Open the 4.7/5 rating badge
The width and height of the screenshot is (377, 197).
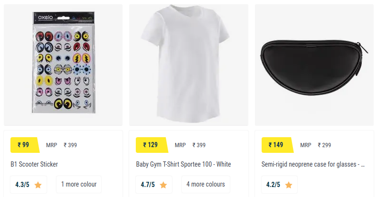[154, 185]
